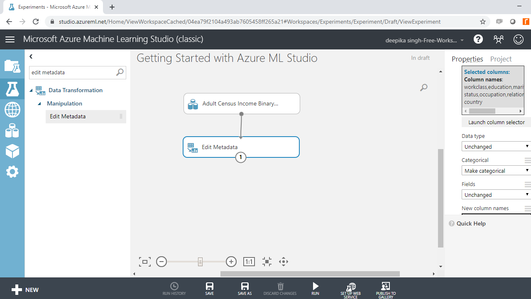The image size is (531, 299).
Task: Open the Datasets cylinders sidebar icon
Action: tap(12, 131)
